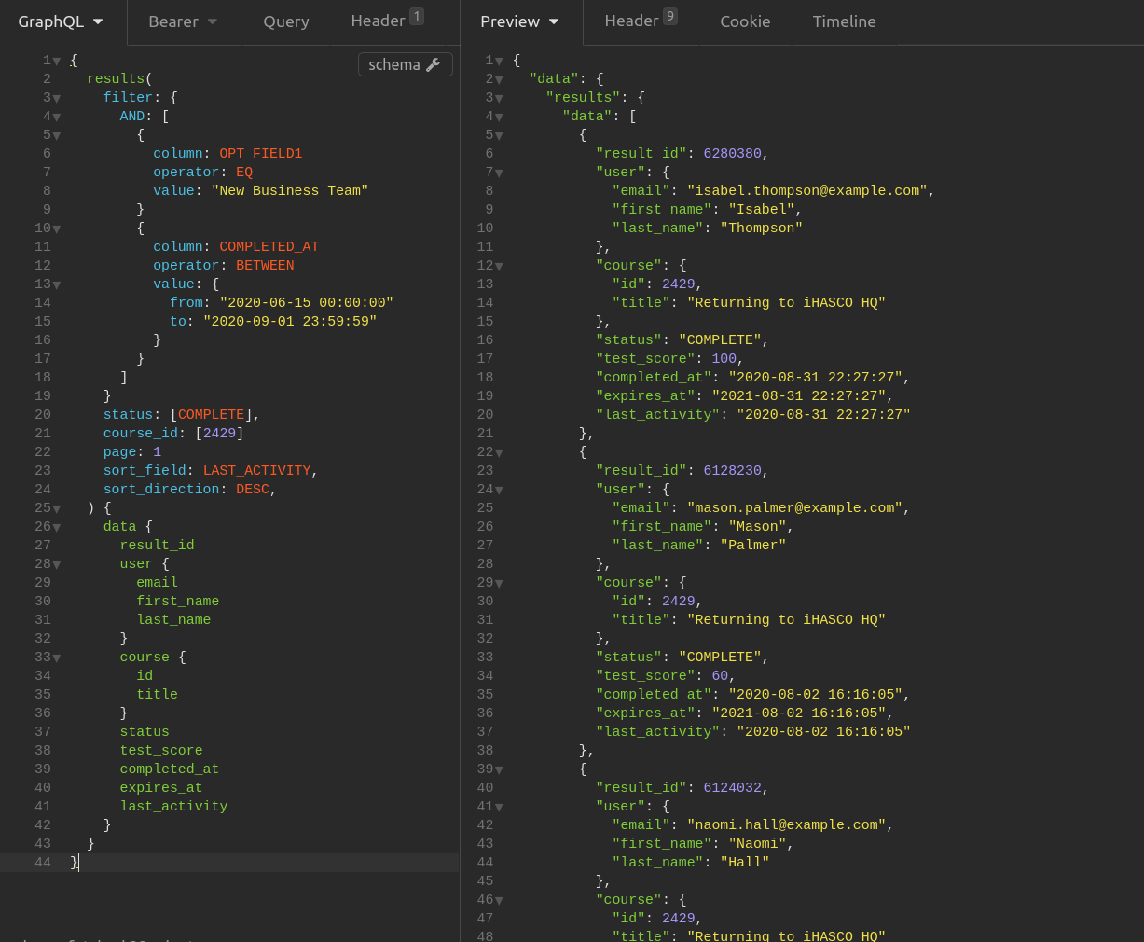This screenshot has width=1144, height=942.
Task: Switch to the Query tab
Action: pyautogui.click(x=286, y=21)
